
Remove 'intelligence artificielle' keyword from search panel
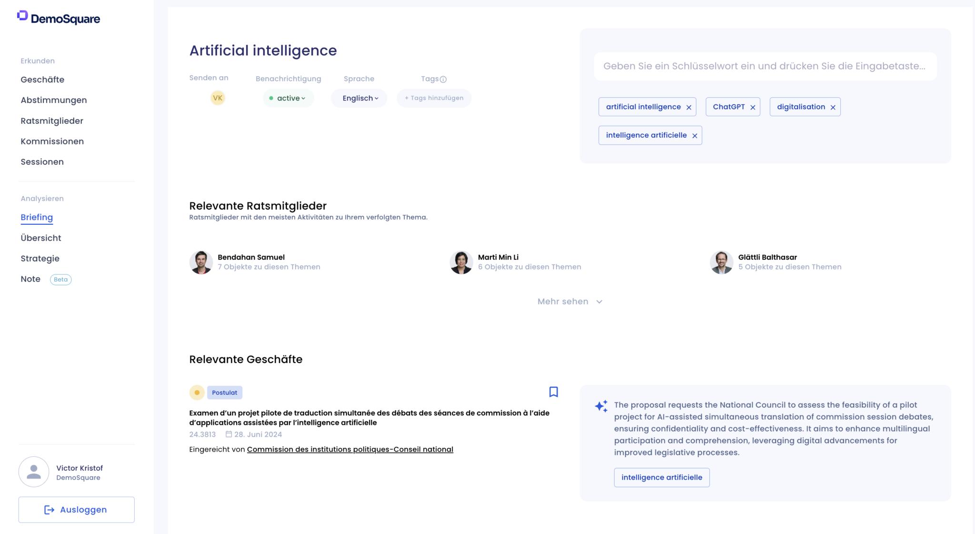tap(695, 136)
